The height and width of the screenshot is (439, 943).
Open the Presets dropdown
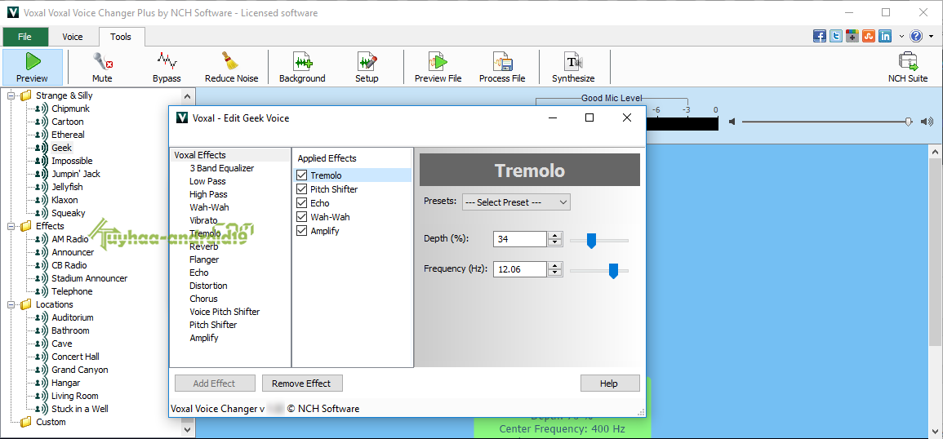(x=516, y=202)
